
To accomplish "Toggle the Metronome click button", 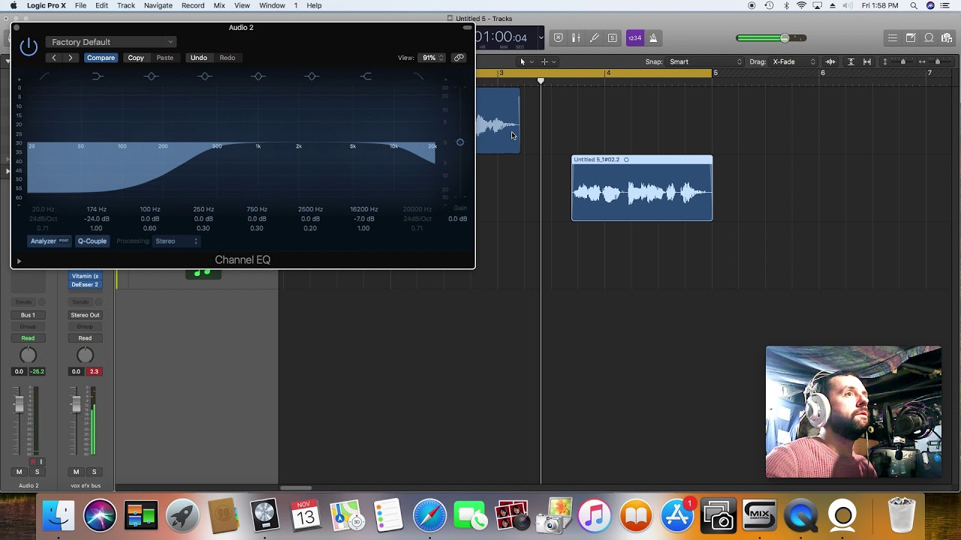I will tap(653, 37).
